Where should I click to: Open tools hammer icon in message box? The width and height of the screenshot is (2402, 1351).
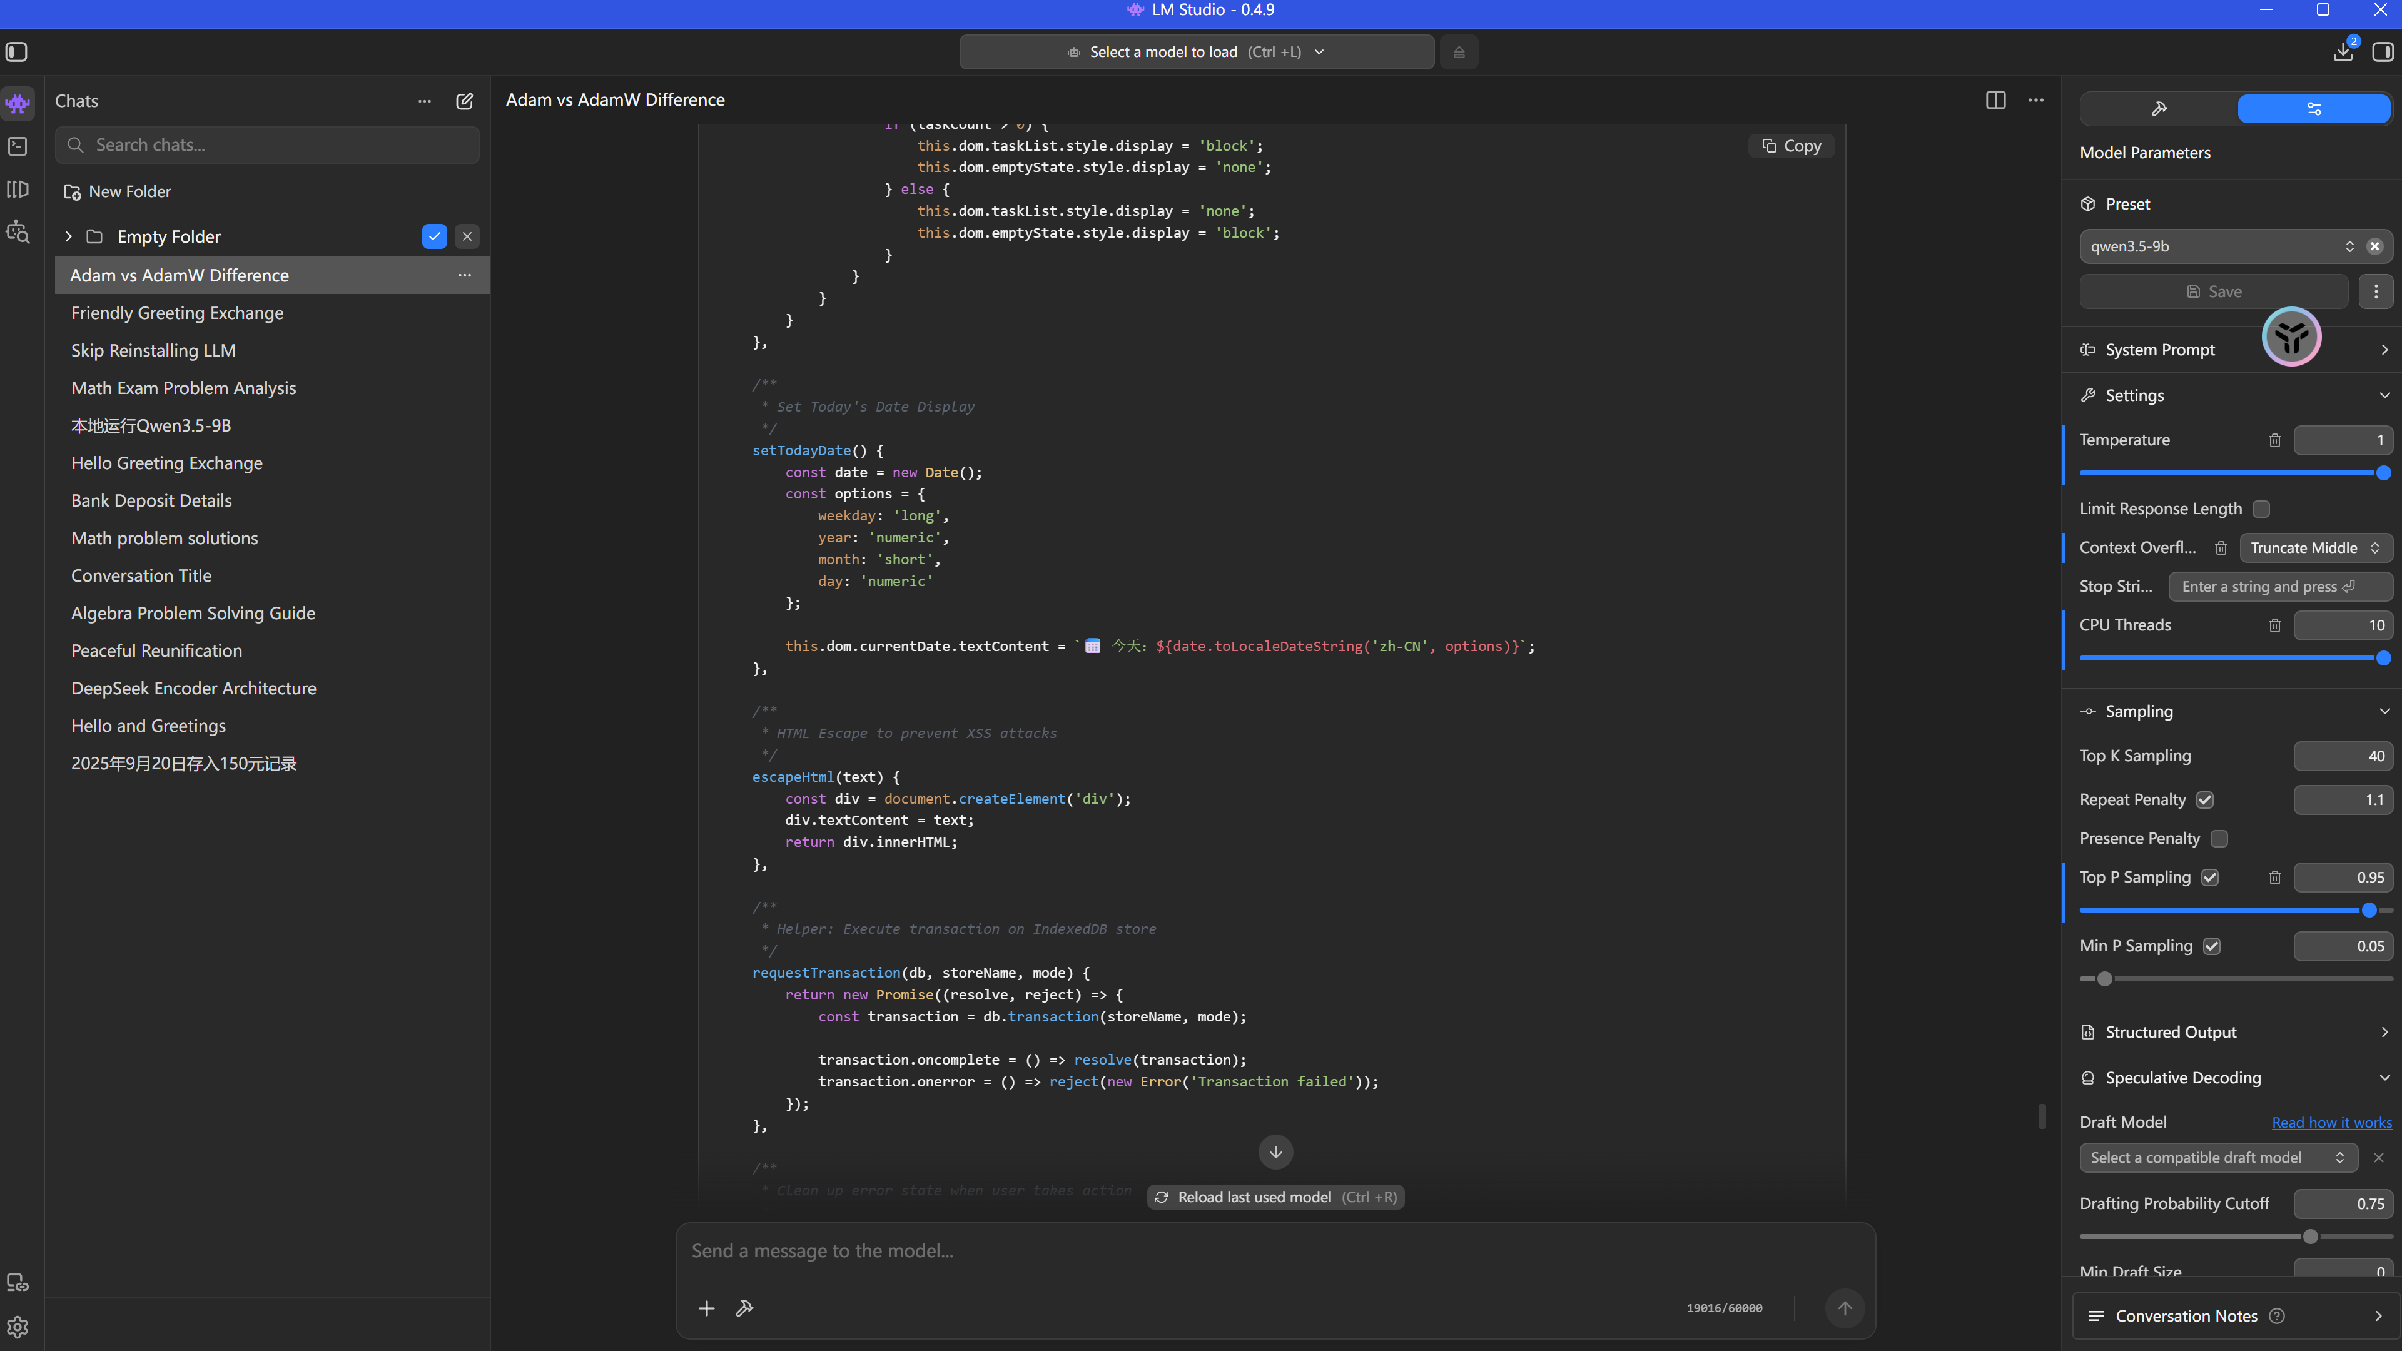pyautogui.click(x=744, y=1308)
